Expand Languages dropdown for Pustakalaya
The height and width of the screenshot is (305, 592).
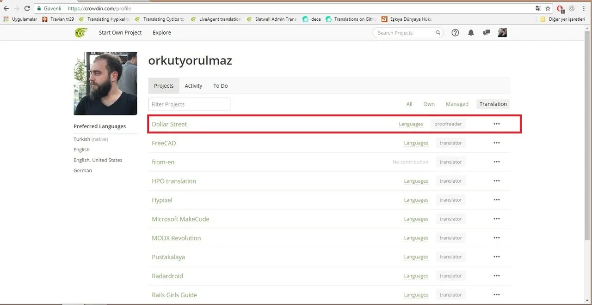coord(416,257)
